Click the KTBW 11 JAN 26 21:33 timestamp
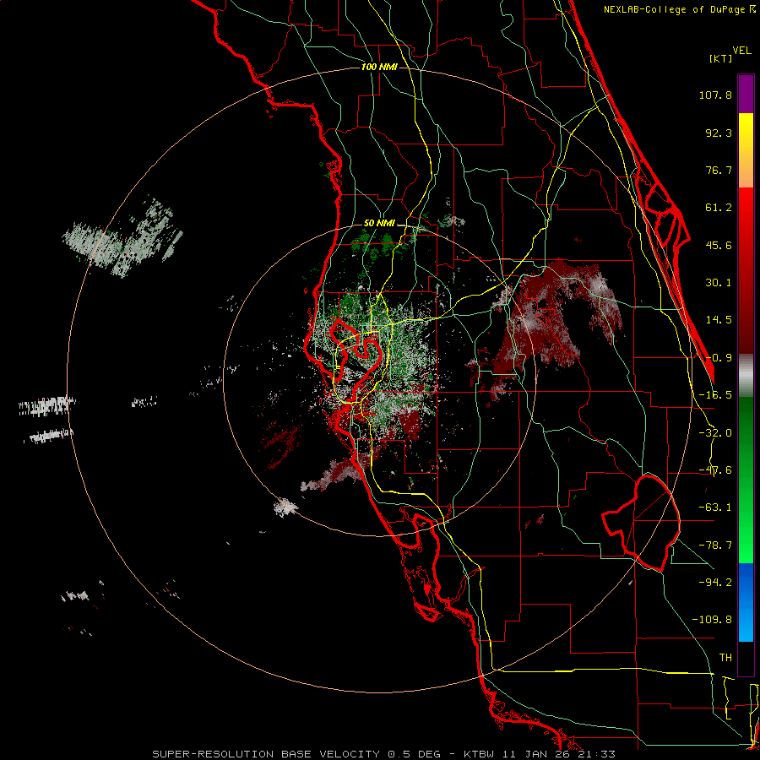Image resolution: width=760 pixels, height=760 pixels. 540,754
